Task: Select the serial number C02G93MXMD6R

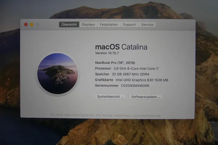Action: pyautogui.click(x=135, y=86)
